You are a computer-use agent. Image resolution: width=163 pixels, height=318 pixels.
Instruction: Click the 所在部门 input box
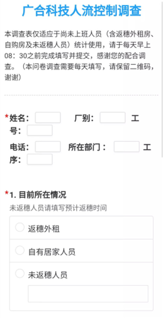tap(126, 147)
